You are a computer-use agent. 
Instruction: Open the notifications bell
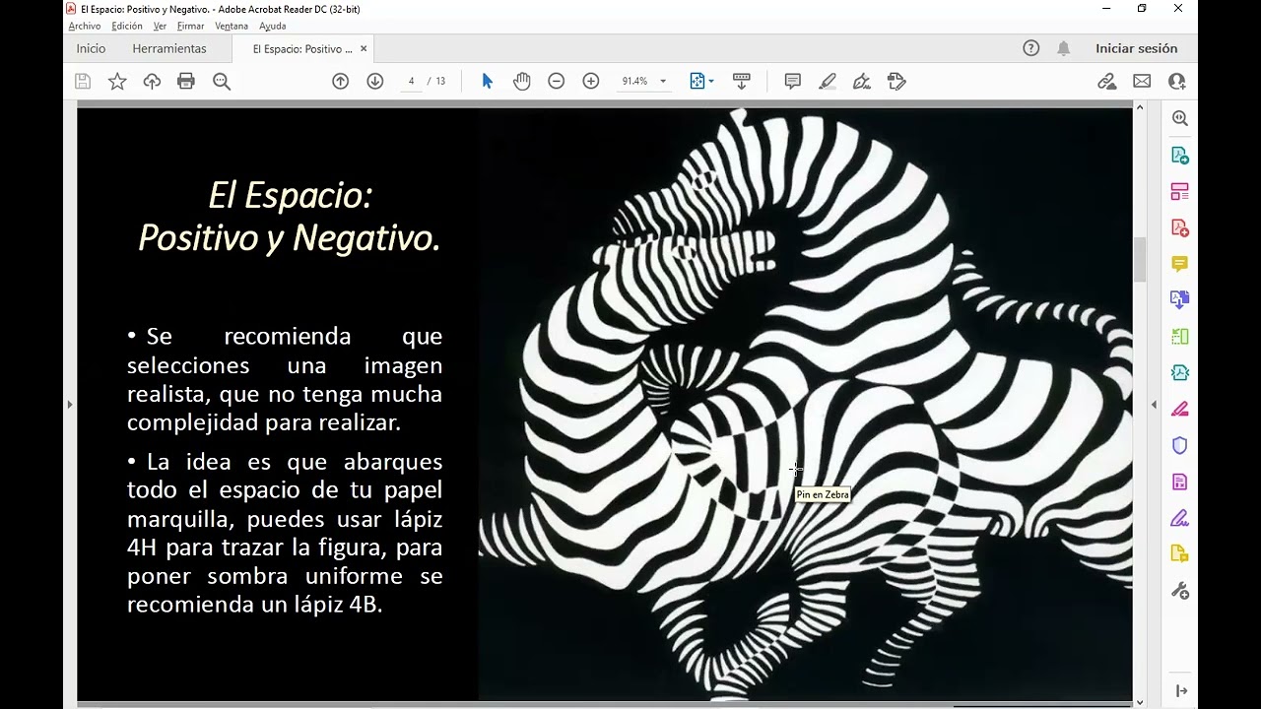[1064, 48]
